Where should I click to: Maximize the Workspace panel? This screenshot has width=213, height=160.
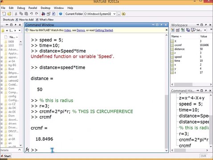(201, 25)
